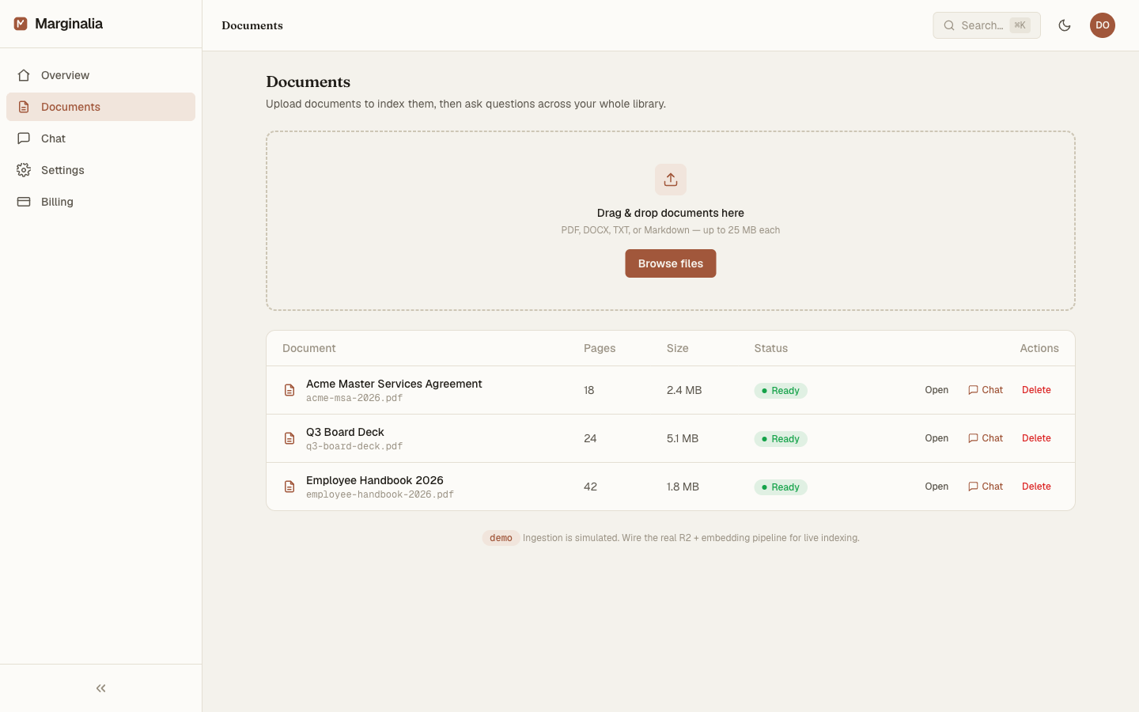This screenshot has width=1139, height=712.
Task: Click the Status column header
Action: tap(771, 348)
